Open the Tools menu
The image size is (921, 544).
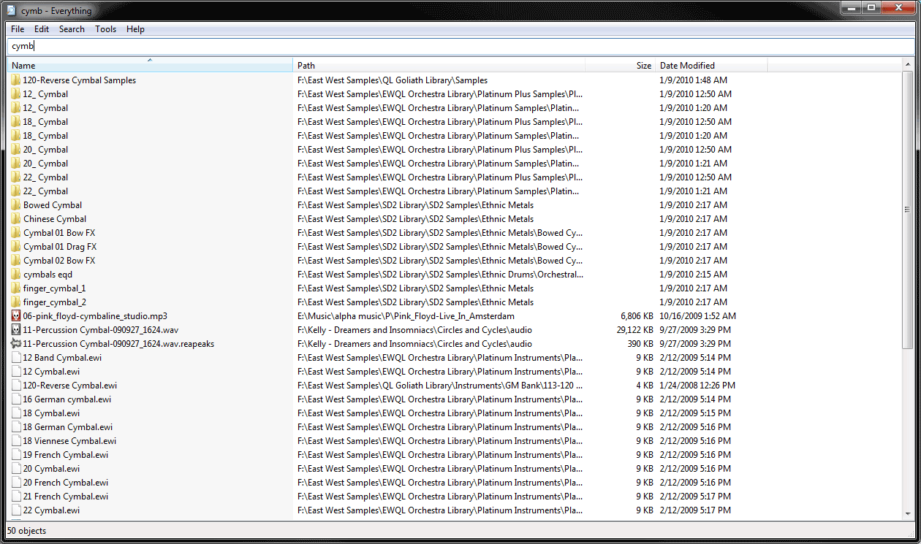pos(105,29)
